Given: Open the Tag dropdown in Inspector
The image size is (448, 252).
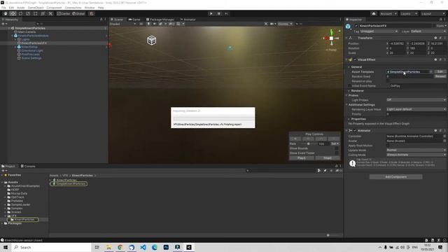Looking at the screenshot, I should [379, 31].
